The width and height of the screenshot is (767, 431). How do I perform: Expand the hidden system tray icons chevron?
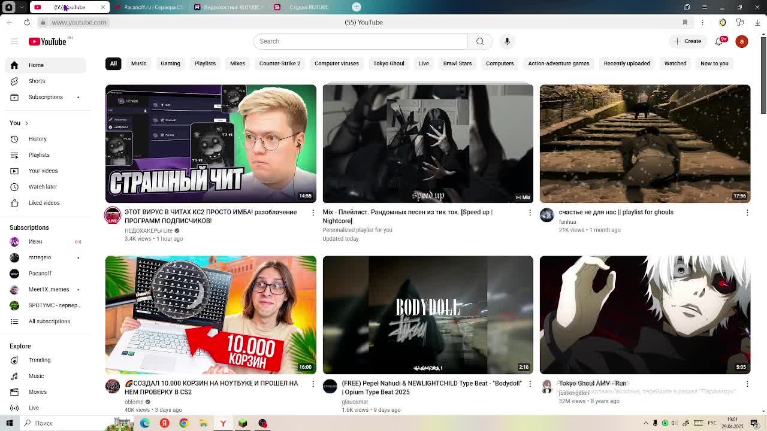(646, 423)
